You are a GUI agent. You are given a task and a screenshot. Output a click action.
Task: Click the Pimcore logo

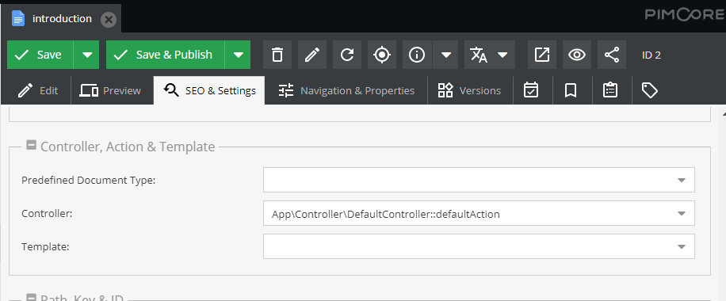coord(684,15)
